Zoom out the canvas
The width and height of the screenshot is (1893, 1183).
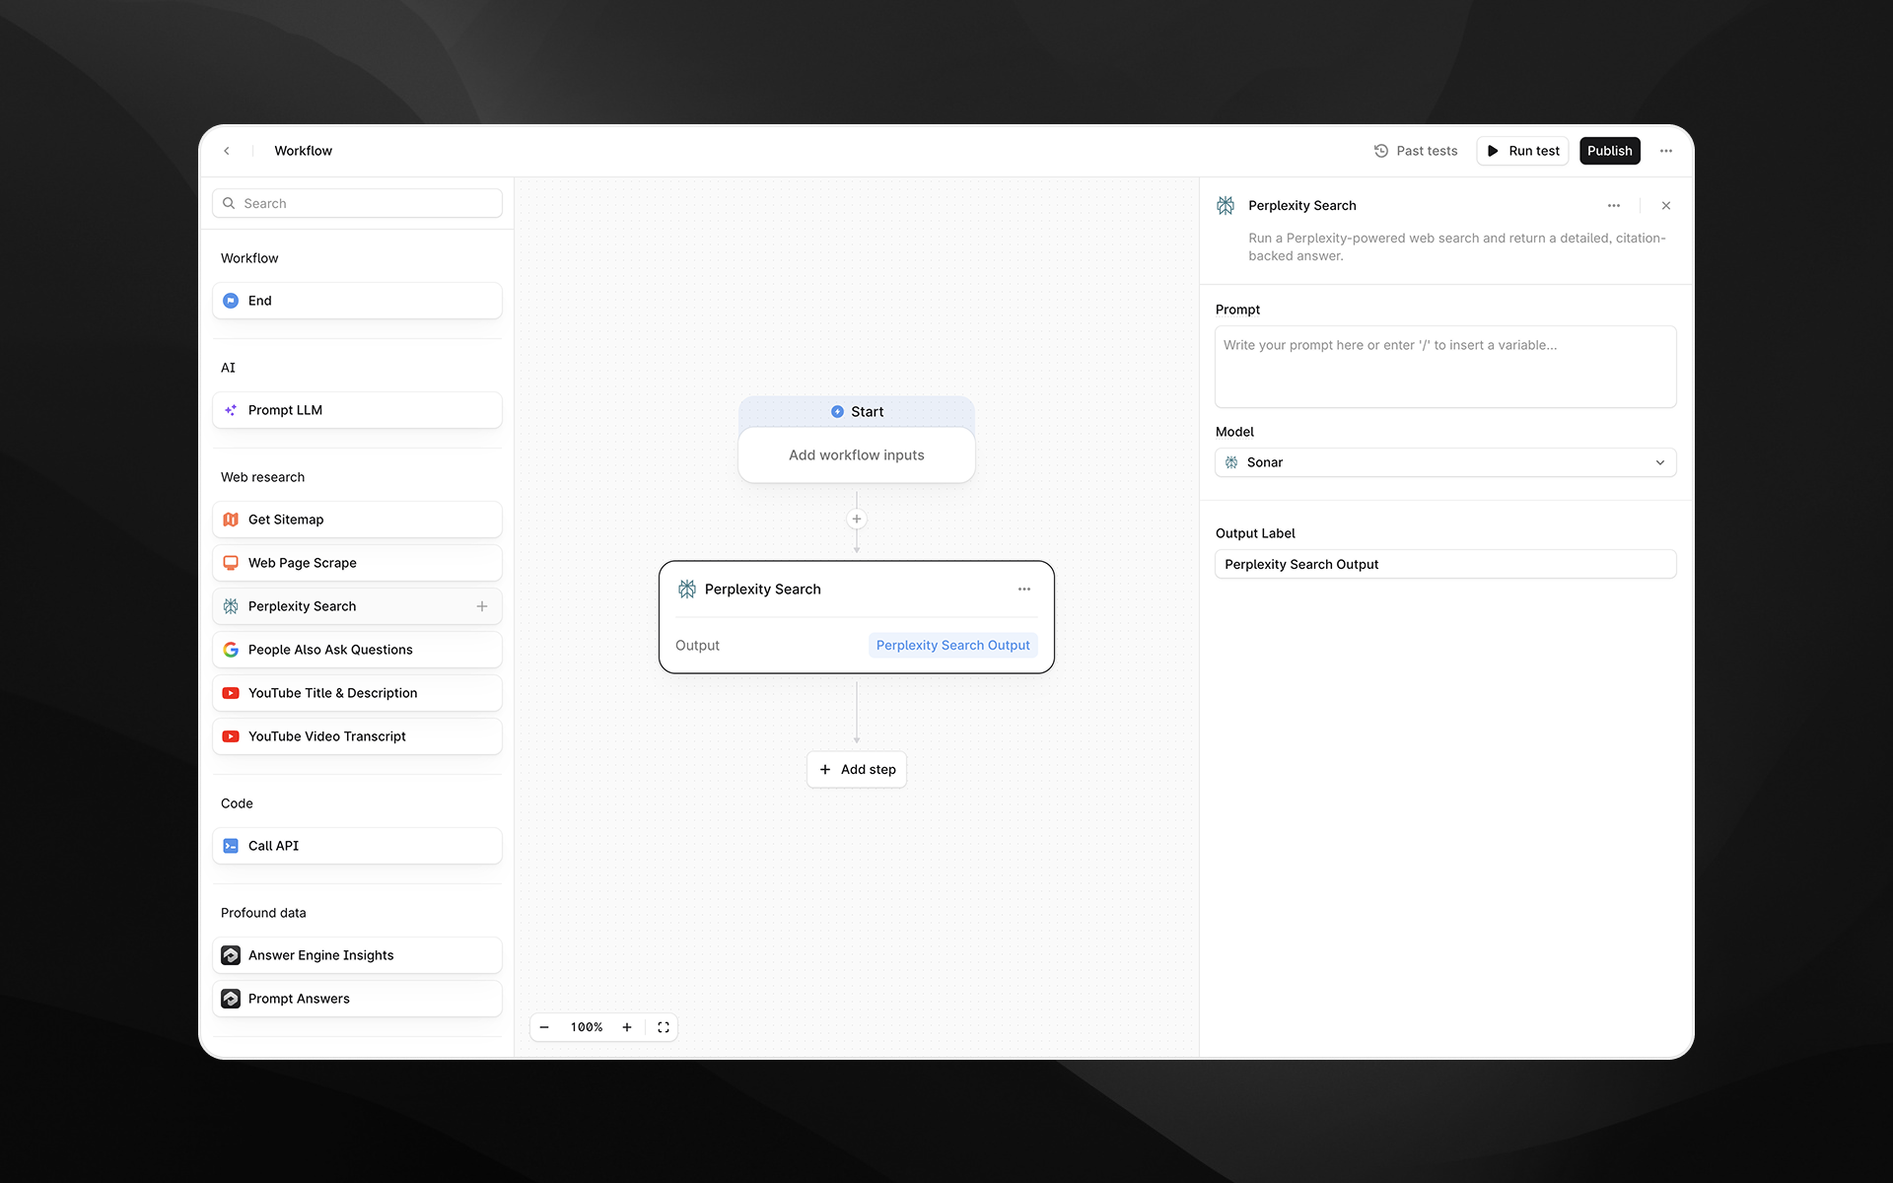click(544, 1027)
